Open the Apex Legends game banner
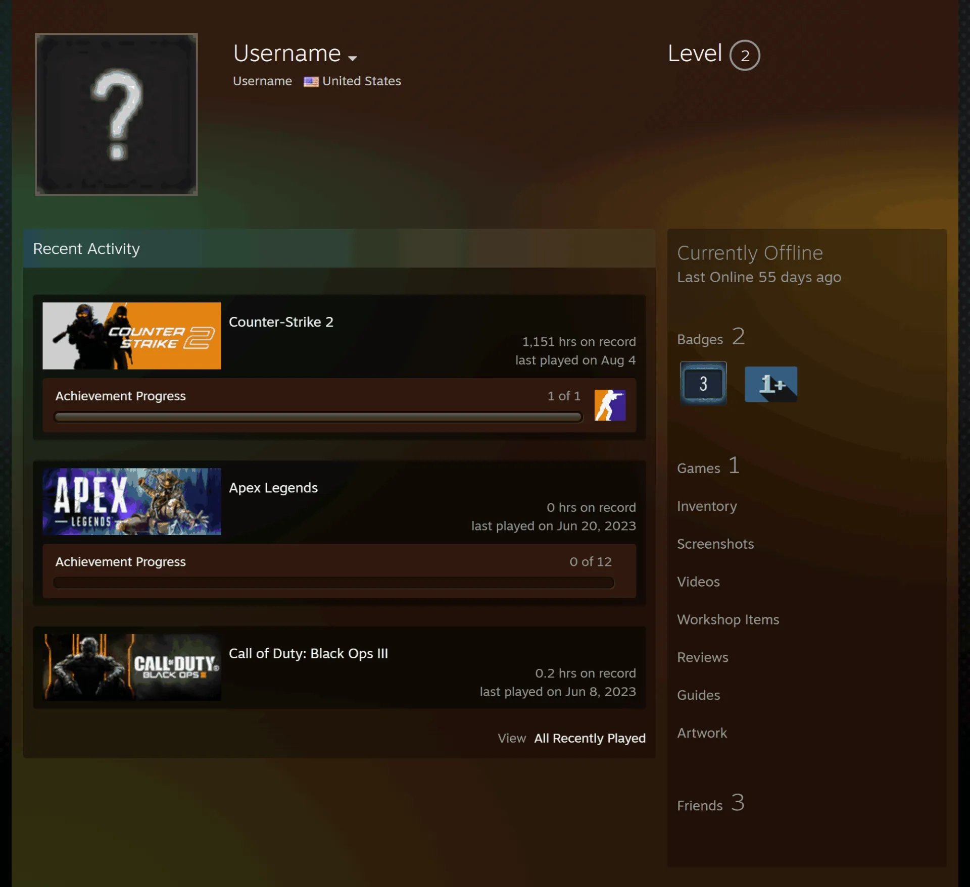The image size is (970, 887). coord(132,501)
